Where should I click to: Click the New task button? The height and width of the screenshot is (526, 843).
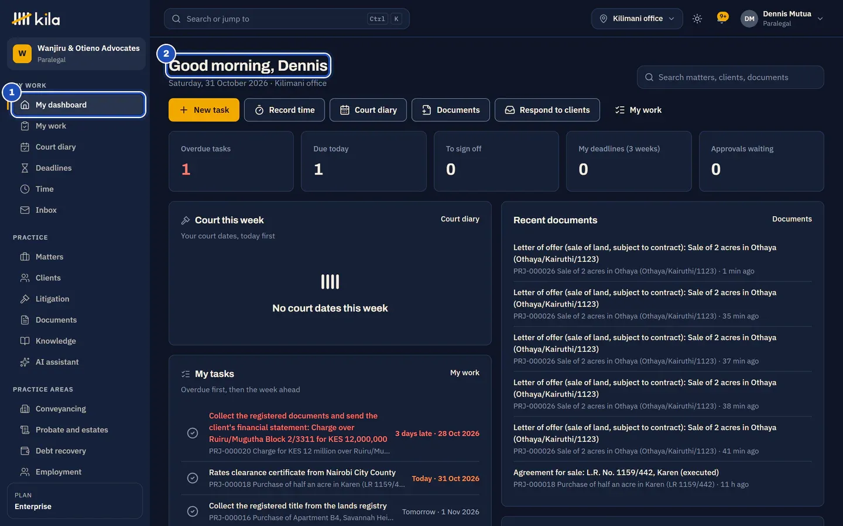click(204, 110)
